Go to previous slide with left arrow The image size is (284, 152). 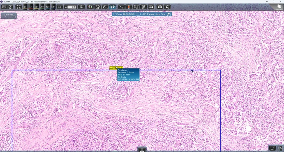pyautogui.click(x=278, y=148)
